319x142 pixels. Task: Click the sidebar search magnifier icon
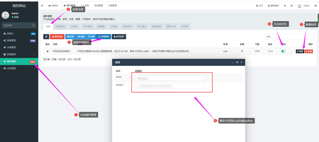(x=33, y=25)
